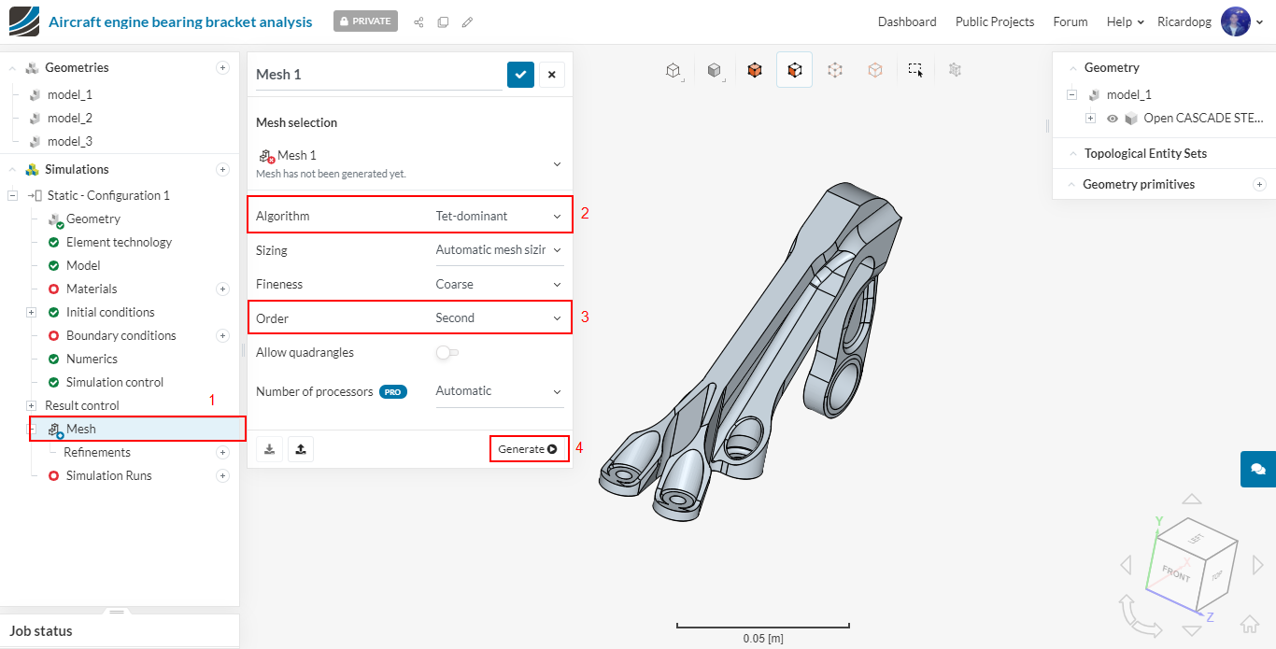The height and width of the screenshot is (649, 1276).
Task: Toggle visibility eye for Open CASCADE geometry
Action: (1113, 119)
